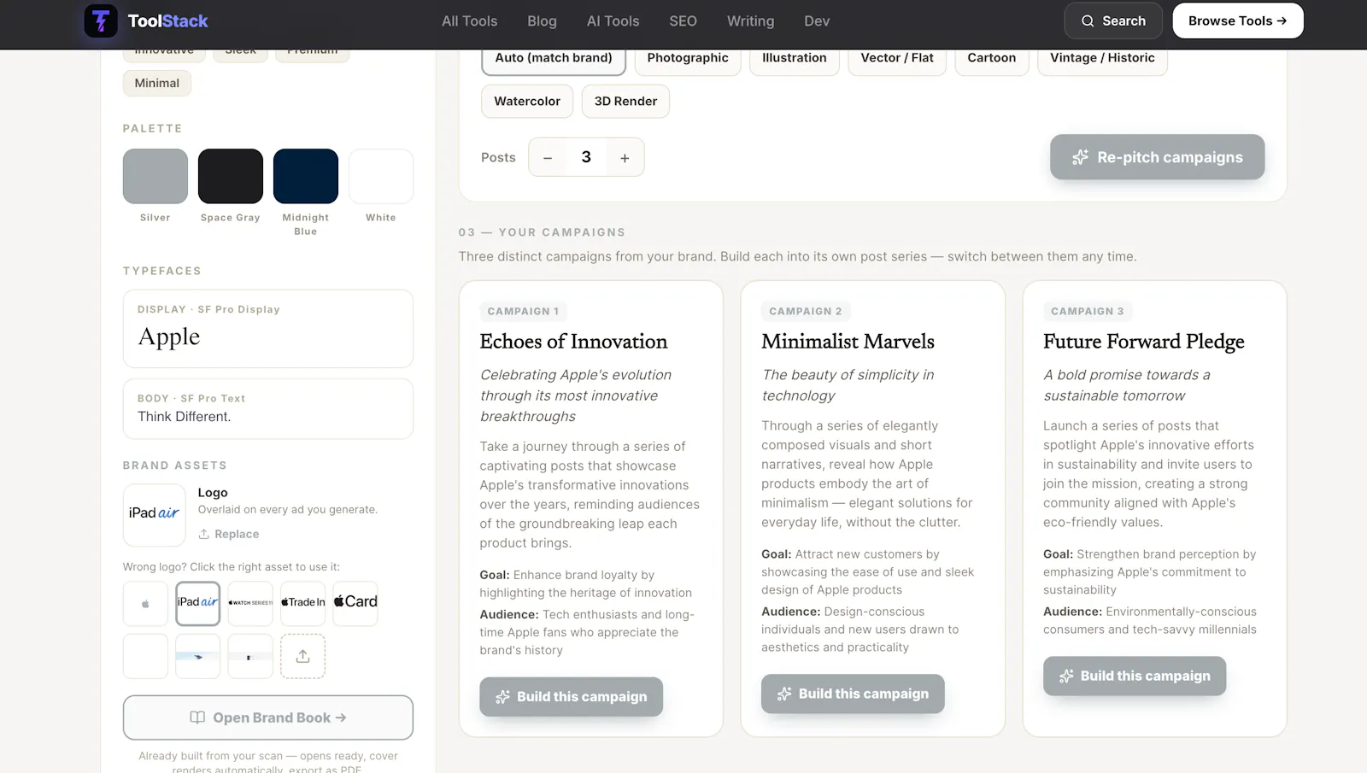
Task: Select the iPad air logo asset
Action: tap(198, 603)
